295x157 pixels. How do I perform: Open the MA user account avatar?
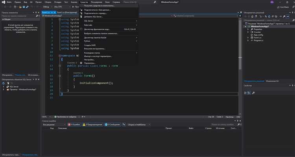(272, 2)
